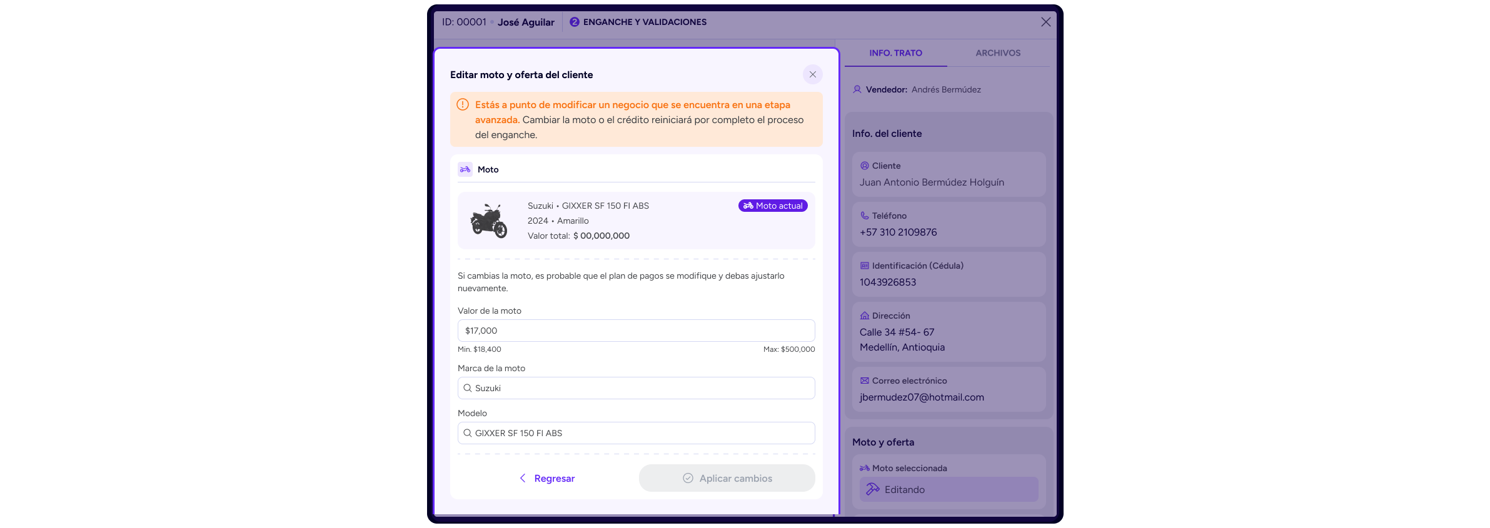Click the Teléfono phone icon
Screen dimensions: 1490x528
click(x=865, y=216)
